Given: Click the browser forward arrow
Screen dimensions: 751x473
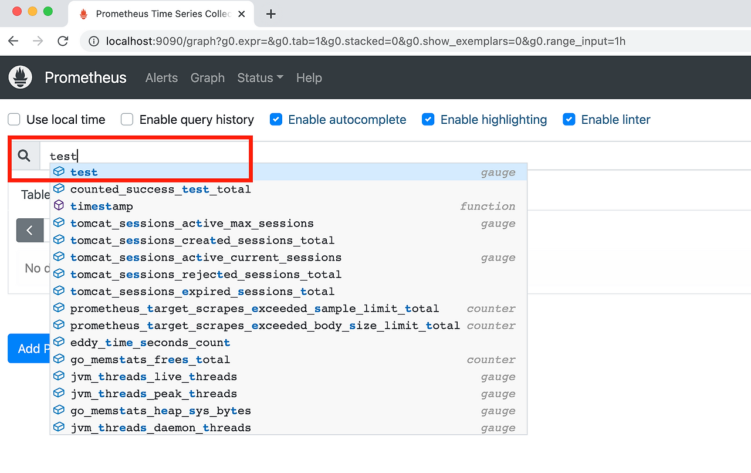Looking at the screenshot, I should [38, 41].
